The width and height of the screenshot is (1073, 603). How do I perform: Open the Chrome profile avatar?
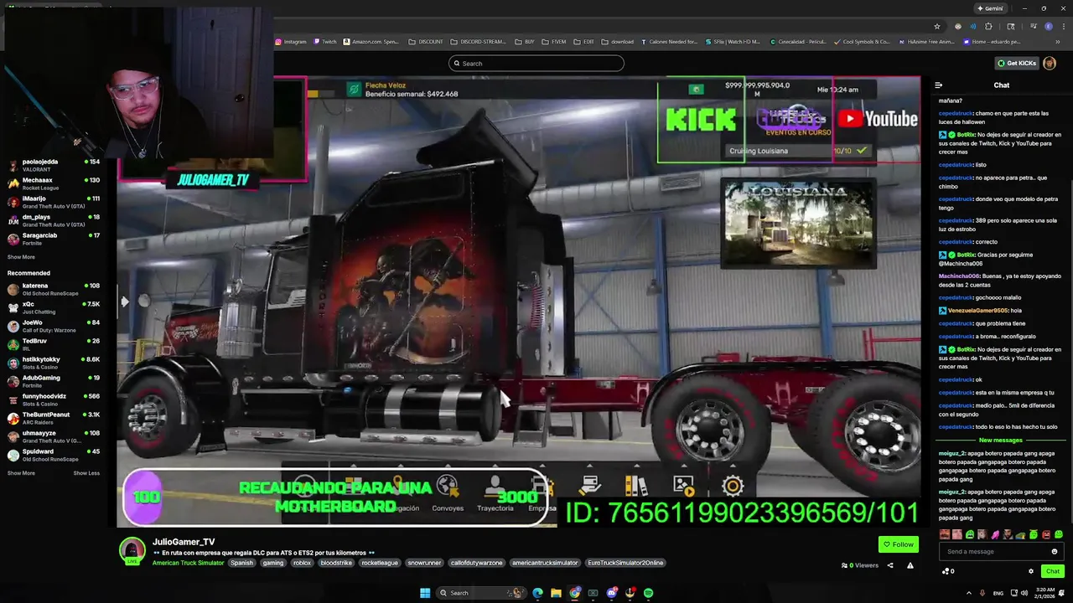1048,26
